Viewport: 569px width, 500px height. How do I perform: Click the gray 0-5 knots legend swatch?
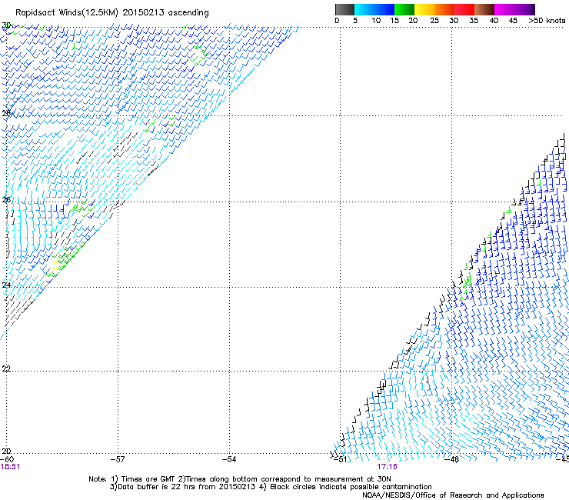pos(344,9)
